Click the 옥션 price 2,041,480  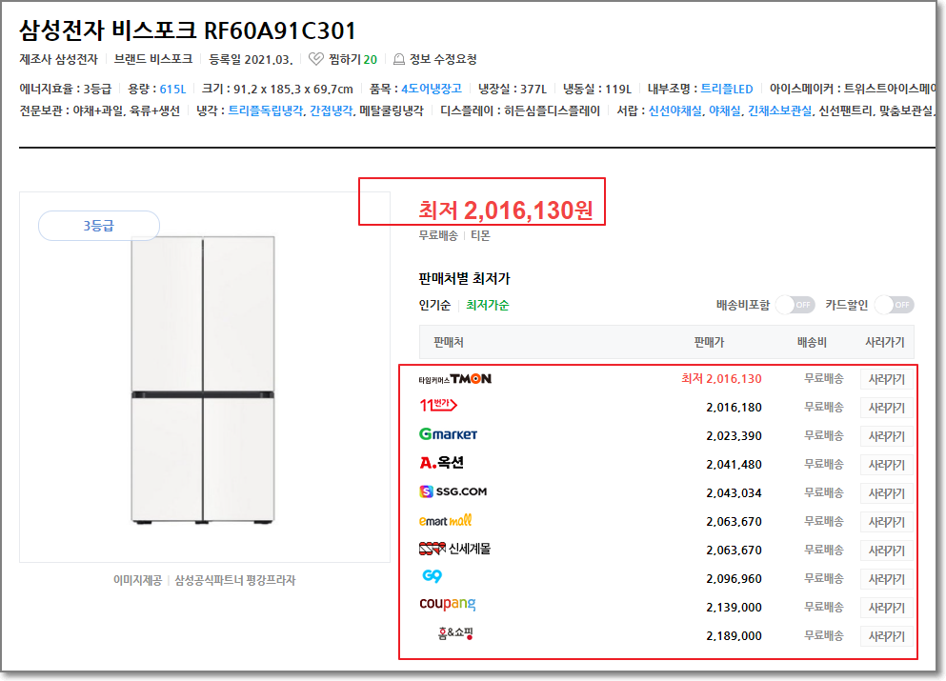click(x=734, y=465)
